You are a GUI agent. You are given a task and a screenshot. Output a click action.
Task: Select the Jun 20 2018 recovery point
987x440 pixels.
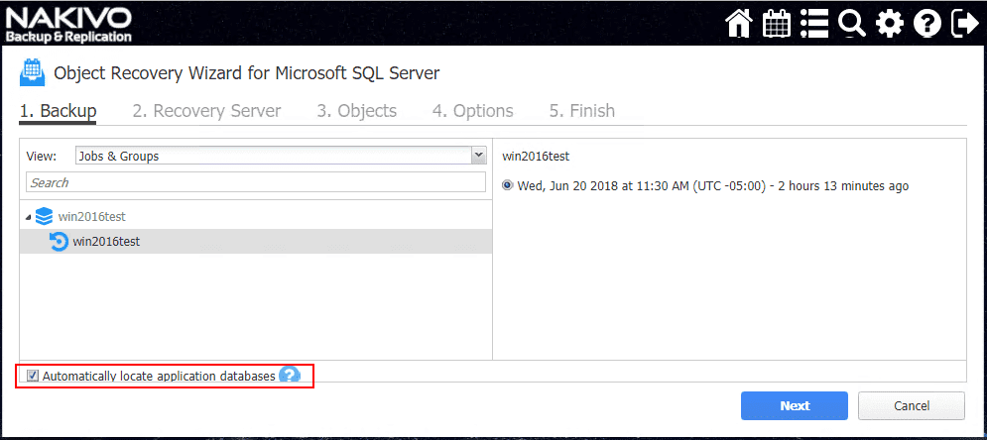pos(509,185)
